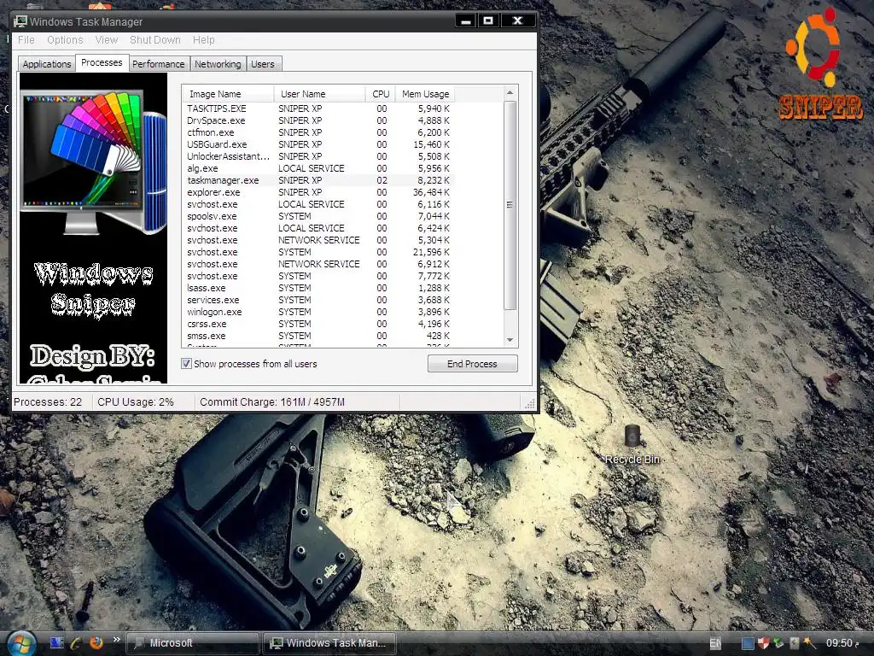Open the Start orb button
Image resolution: width=874 pixels, height=656 pixels.
[20, 643]
